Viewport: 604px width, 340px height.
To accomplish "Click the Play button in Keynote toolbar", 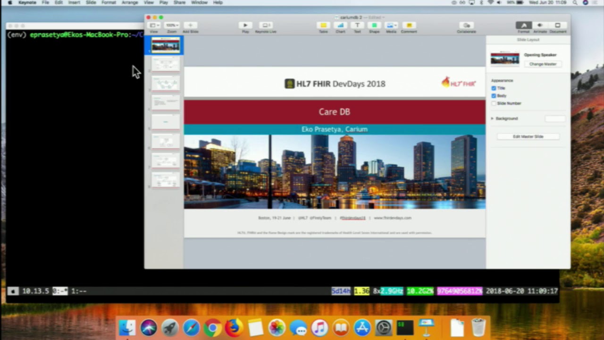I will pos(245,25).
